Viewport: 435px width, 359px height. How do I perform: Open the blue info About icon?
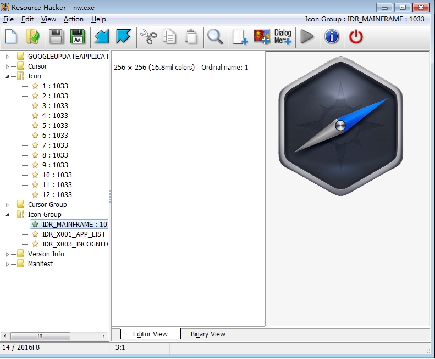click(x=332, y=37)
